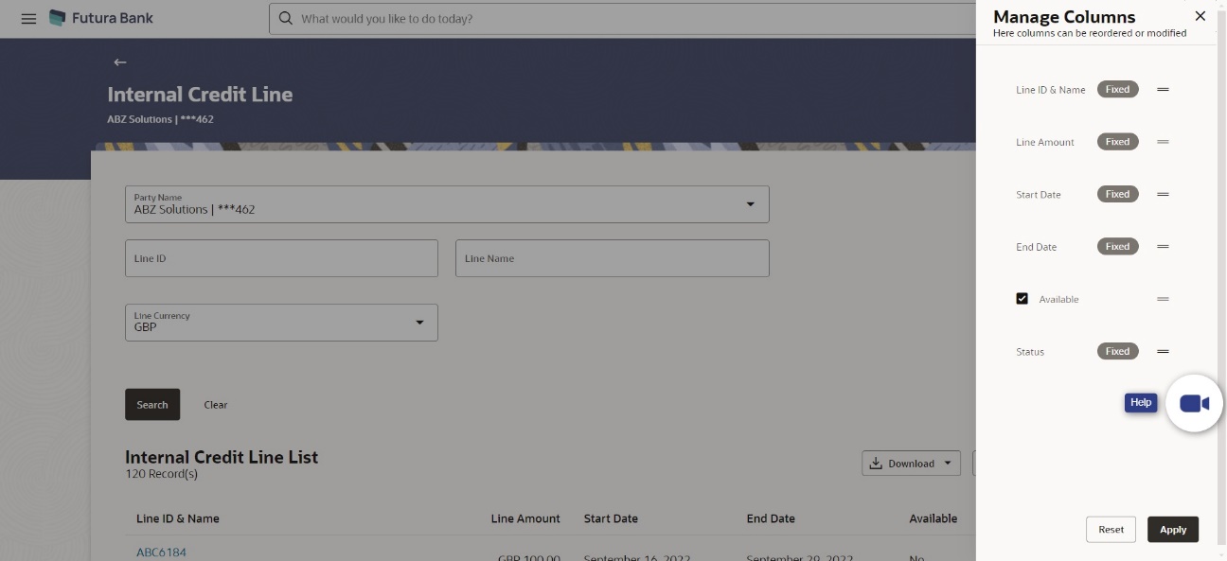Viewport: 1227px width, 561px height.
Task: Focus the Line Name input field
Action: pyautogui.click(x=612, y=258)
